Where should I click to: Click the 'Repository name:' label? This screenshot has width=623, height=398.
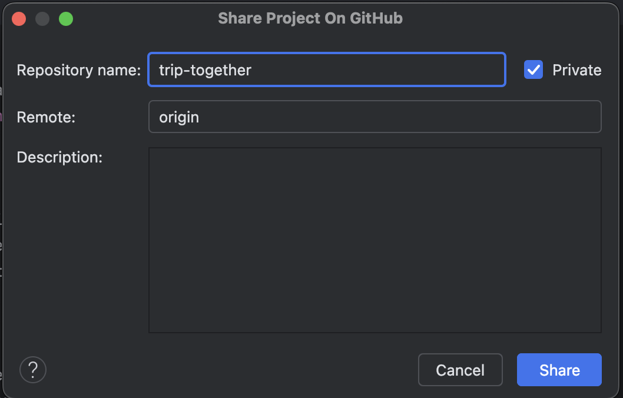pos(79,71)
